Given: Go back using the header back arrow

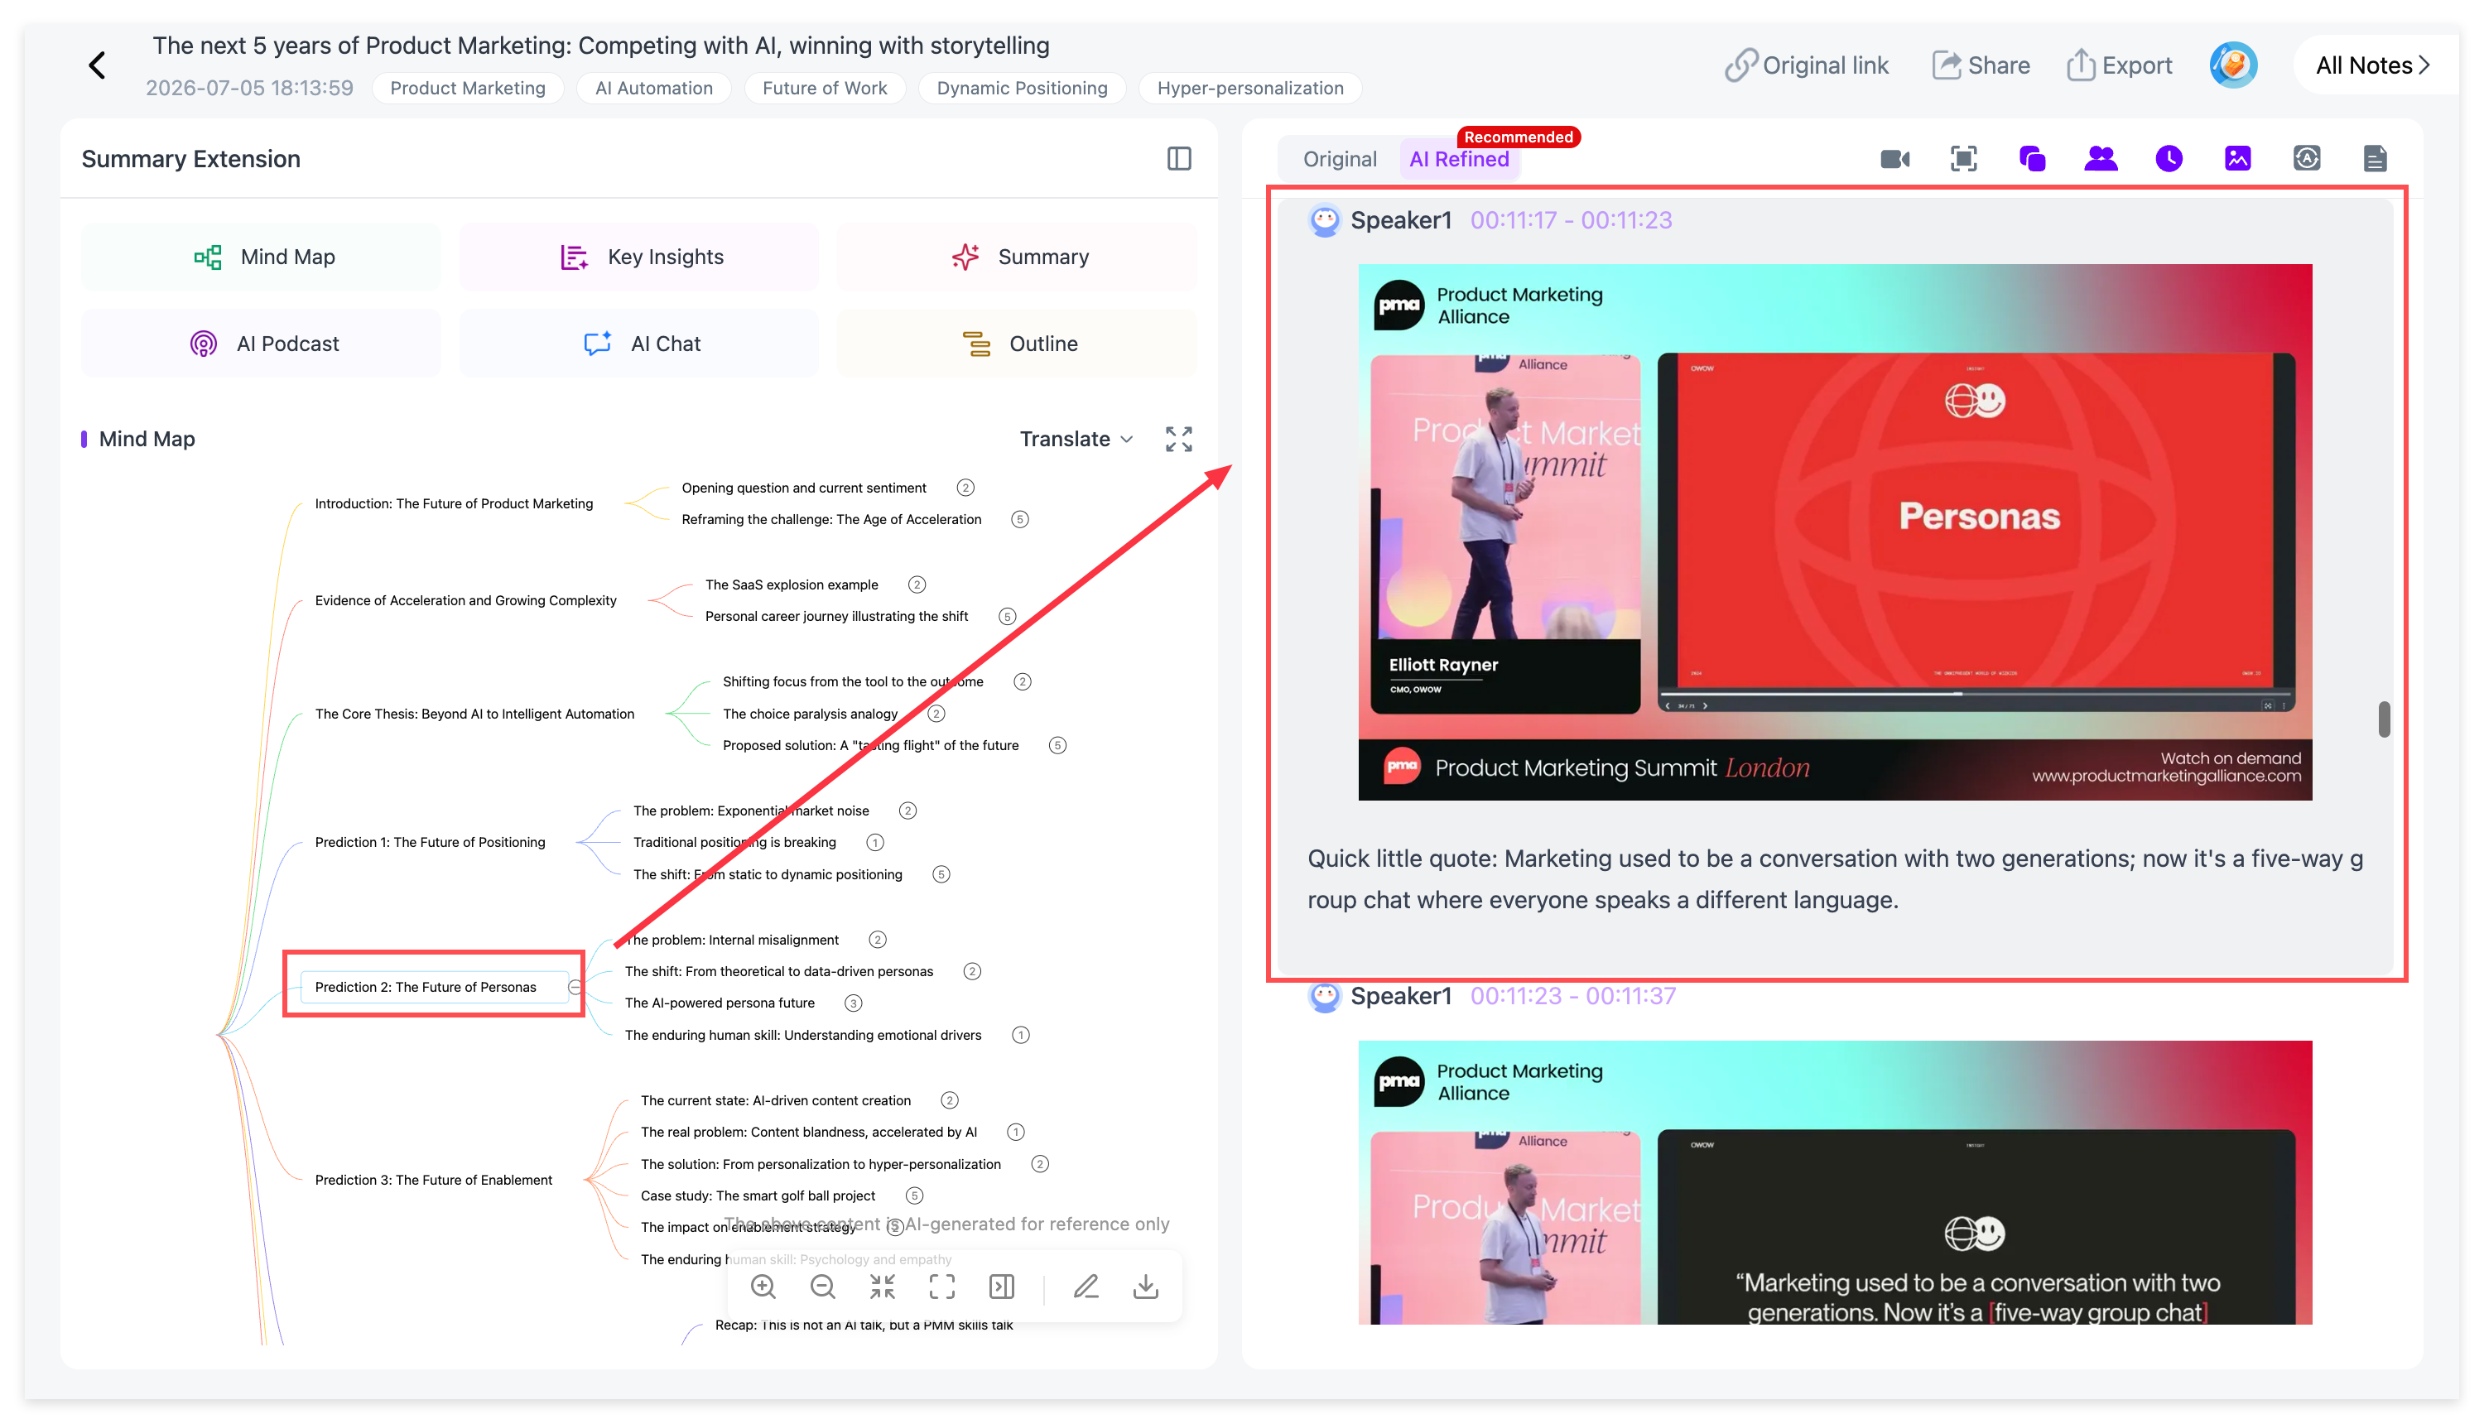Looking at the screenshot, I should click(x=97, y=65).
